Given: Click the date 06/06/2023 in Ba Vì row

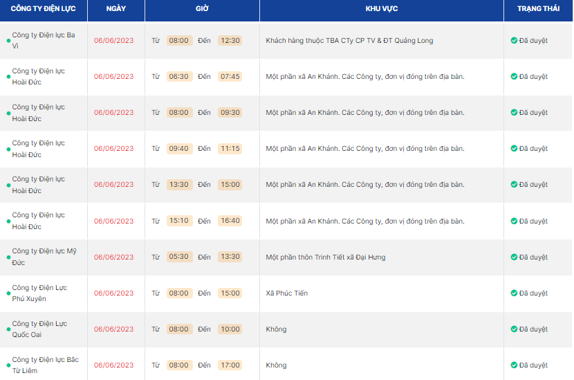Looking at the screenshot, I should 114,40.
